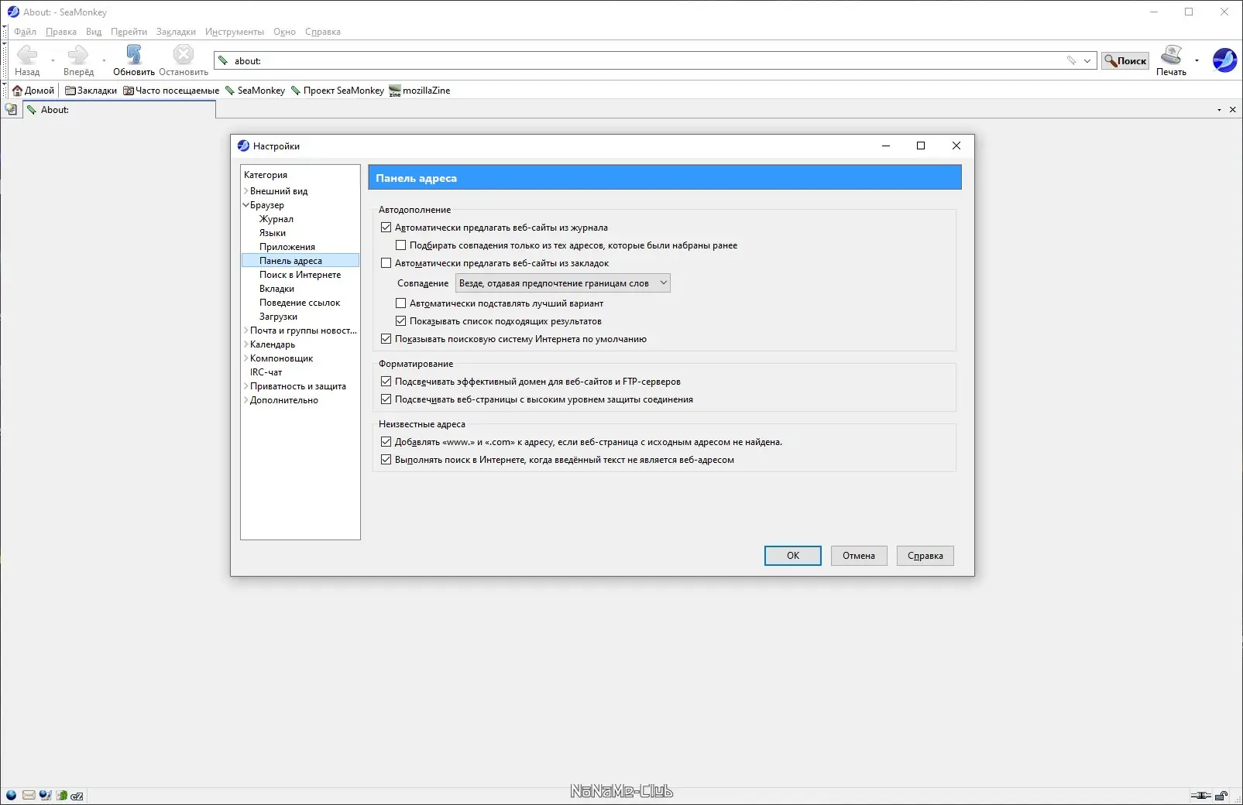
Task: Click the Печать printer icon
Action: tap(1171, 54)
